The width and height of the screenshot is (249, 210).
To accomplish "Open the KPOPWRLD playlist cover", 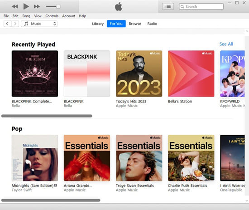I will (x=232, y=73).
